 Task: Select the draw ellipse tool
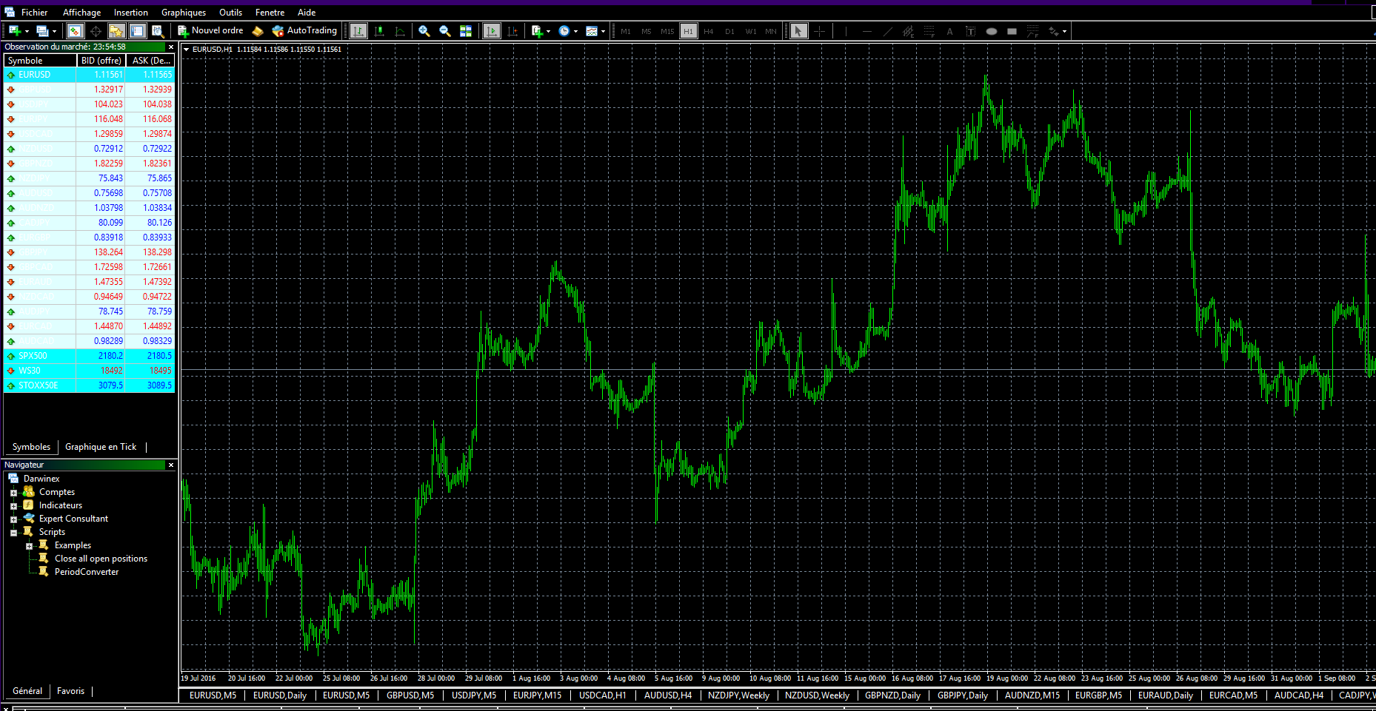click(x=991, y=31)
